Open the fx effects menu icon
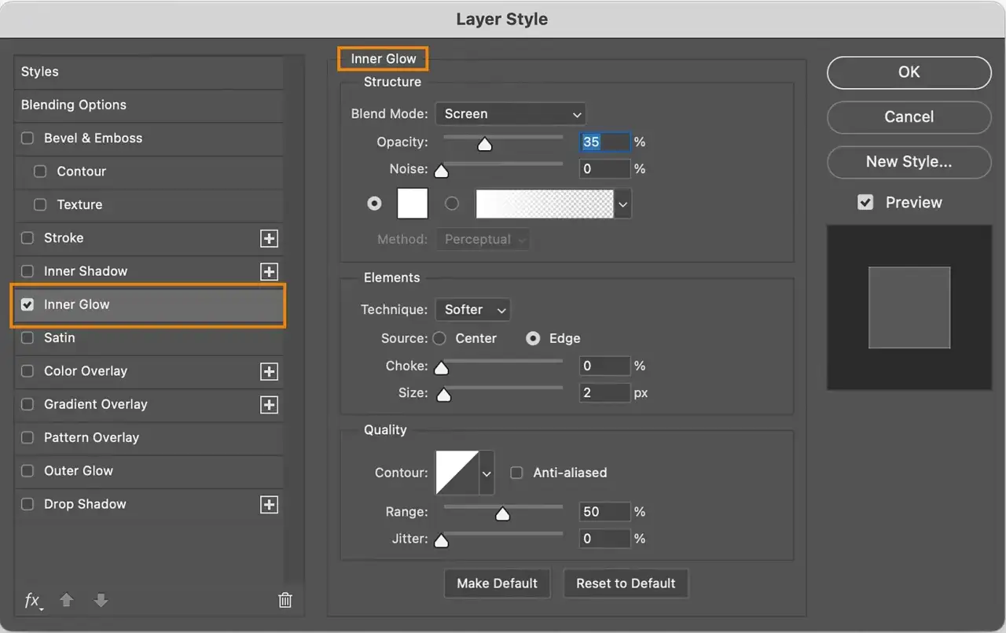 pos(32,601)
